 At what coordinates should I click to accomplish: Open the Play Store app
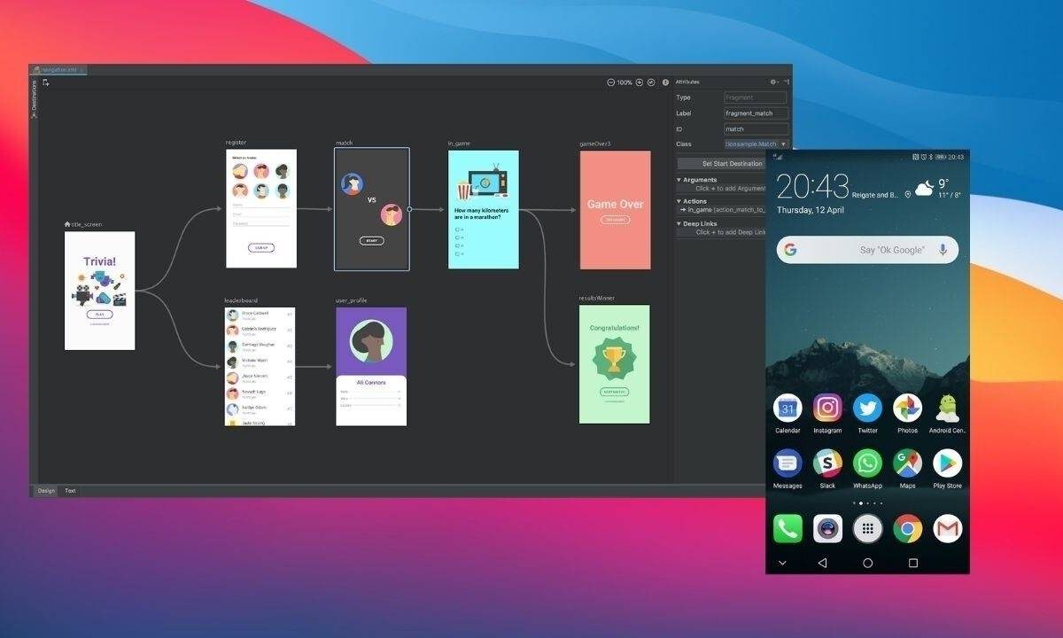coord(947,463)
